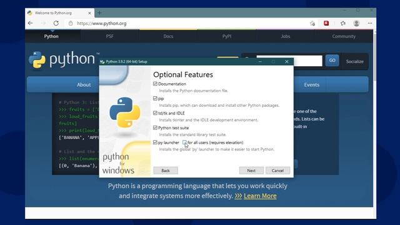Open the PyPI top navigation tab
The image size is (400, 225).
click(x=227, y=36)
